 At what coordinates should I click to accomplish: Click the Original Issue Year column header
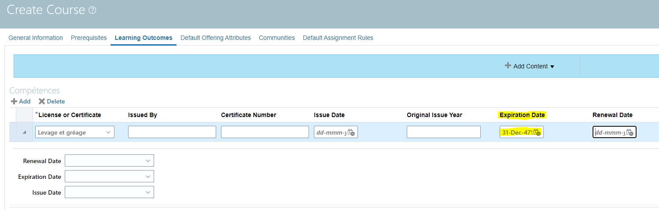pos(434,115)
